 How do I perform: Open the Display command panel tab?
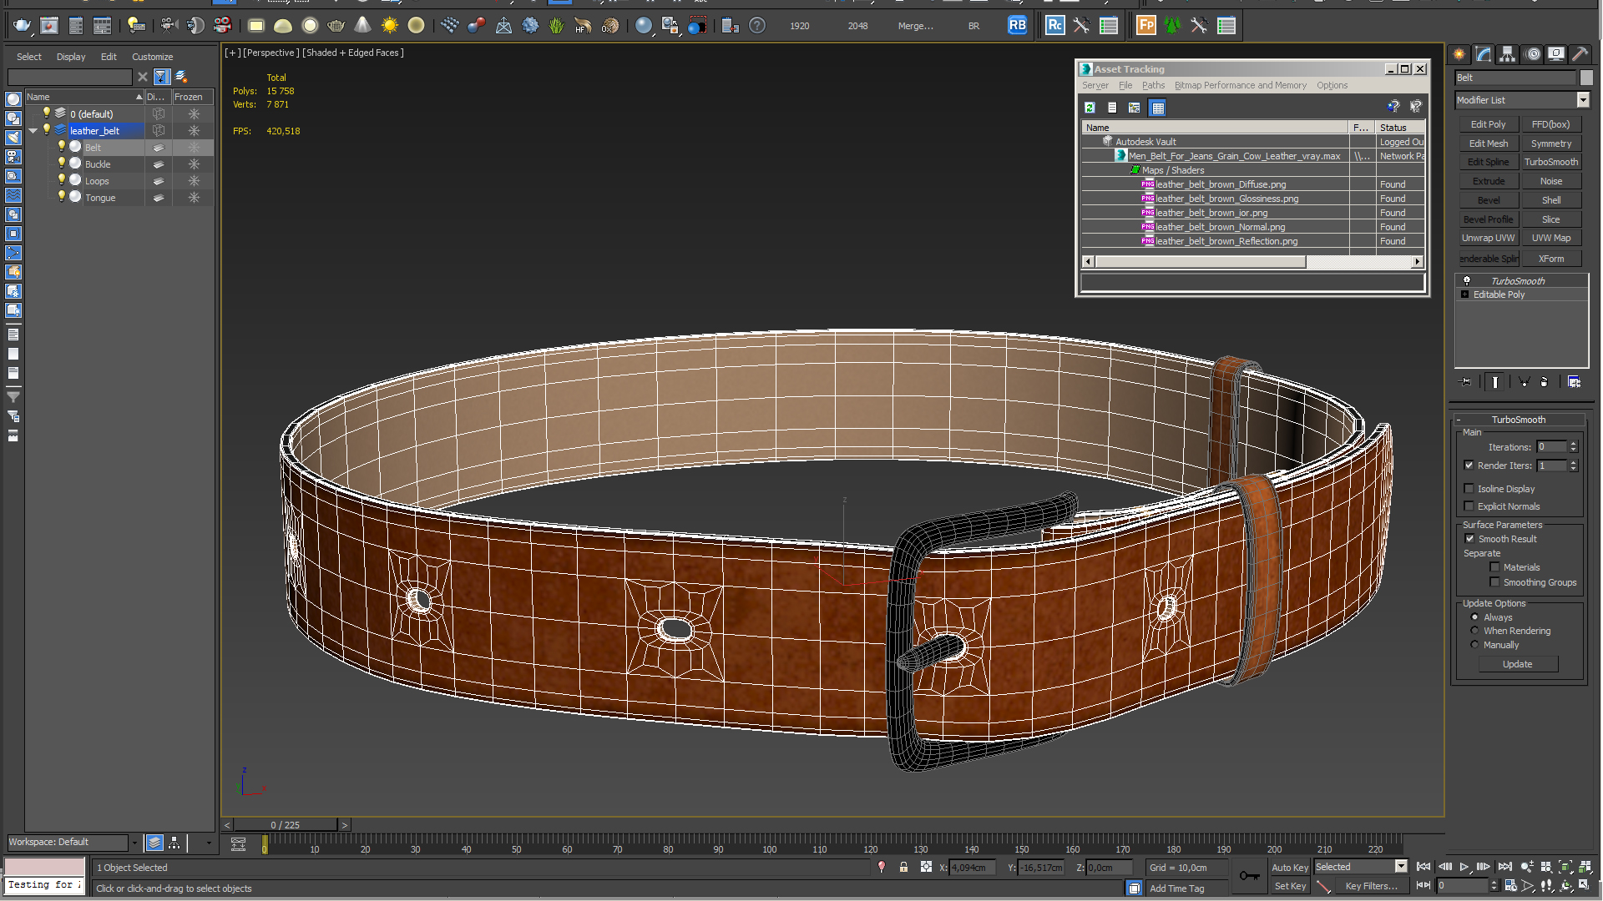click(1556, 54)
